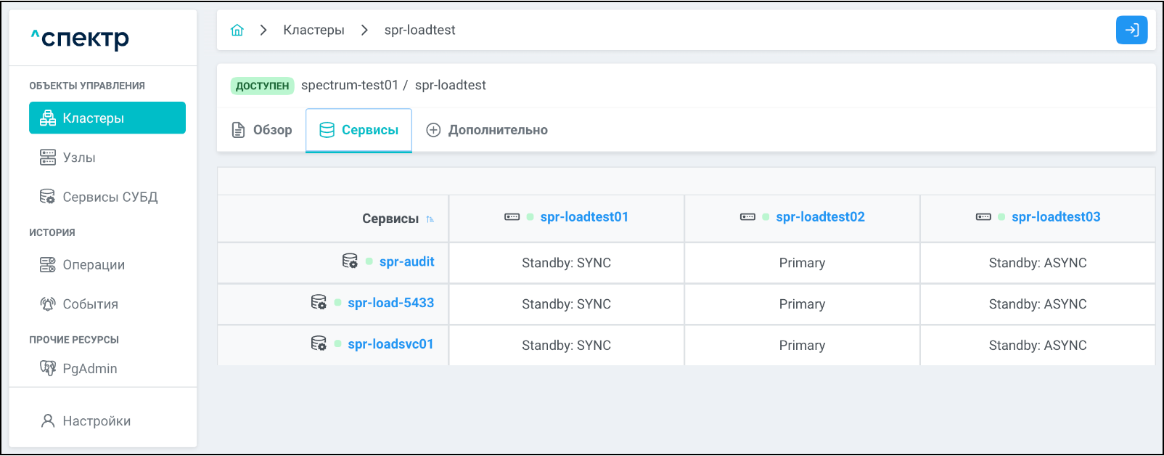Click the blue logout arrow button
1164x456 pixels.
click(1131, 30)
